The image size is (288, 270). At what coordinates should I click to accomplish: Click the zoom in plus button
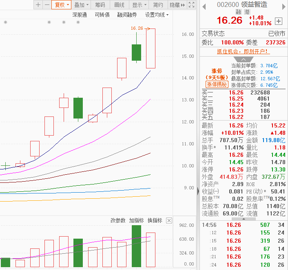[38, 5]
